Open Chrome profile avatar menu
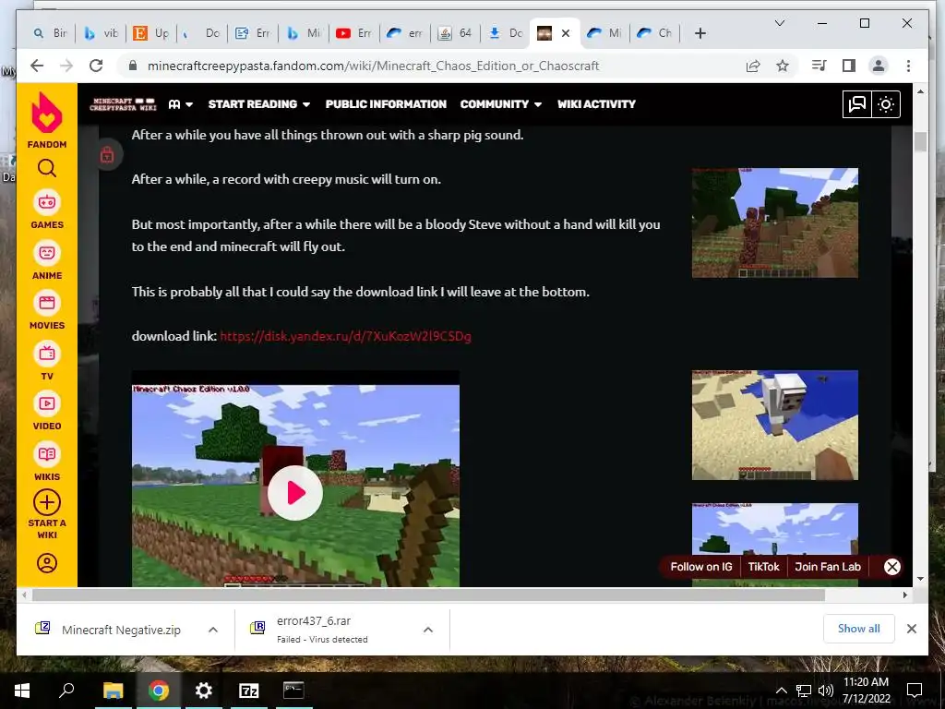 (x=879, y=66)
